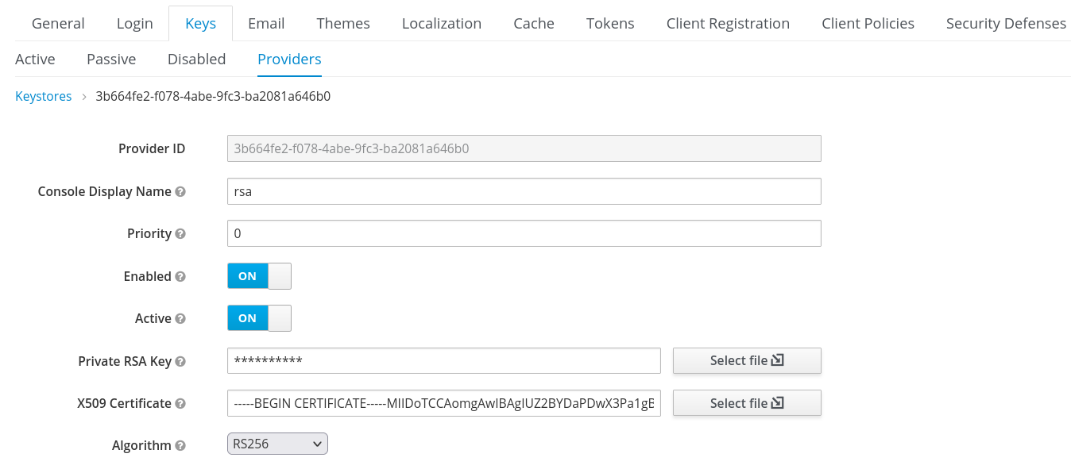The height and width of the screenshot is (469, 1071).
Task: Switch to the Active sub-tab
Action: point(35,59)
